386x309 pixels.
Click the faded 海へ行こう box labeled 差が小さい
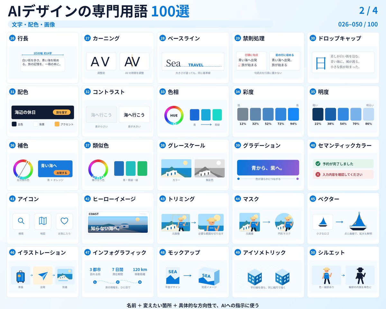coord(101,115)
